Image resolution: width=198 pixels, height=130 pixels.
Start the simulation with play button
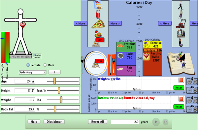tap(156, 122)
